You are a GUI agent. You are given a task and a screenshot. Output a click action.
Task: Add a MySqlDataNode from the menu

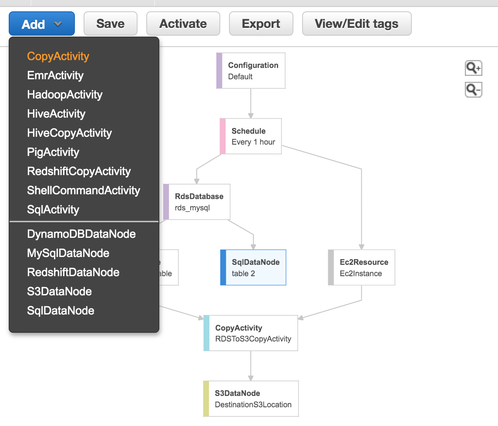tap(68, 253)
